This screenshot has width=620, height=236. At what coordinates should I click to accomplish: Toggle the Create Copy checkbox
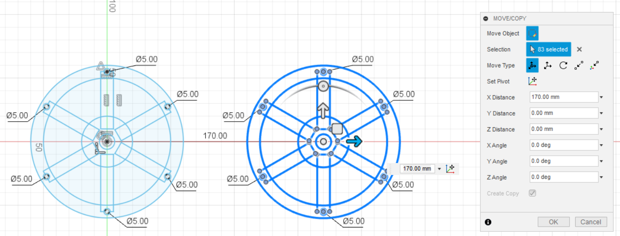coord(532,193)
